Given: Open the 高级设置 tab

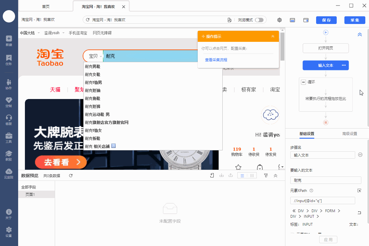Looking at the screenshot, I should point(350,134).
